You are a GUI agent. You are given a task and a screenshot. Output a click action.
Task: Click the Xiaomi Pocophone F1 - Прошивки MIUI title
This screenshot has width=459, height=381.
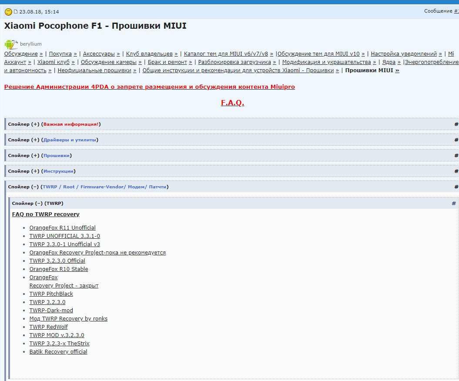(x=95, y=26)
